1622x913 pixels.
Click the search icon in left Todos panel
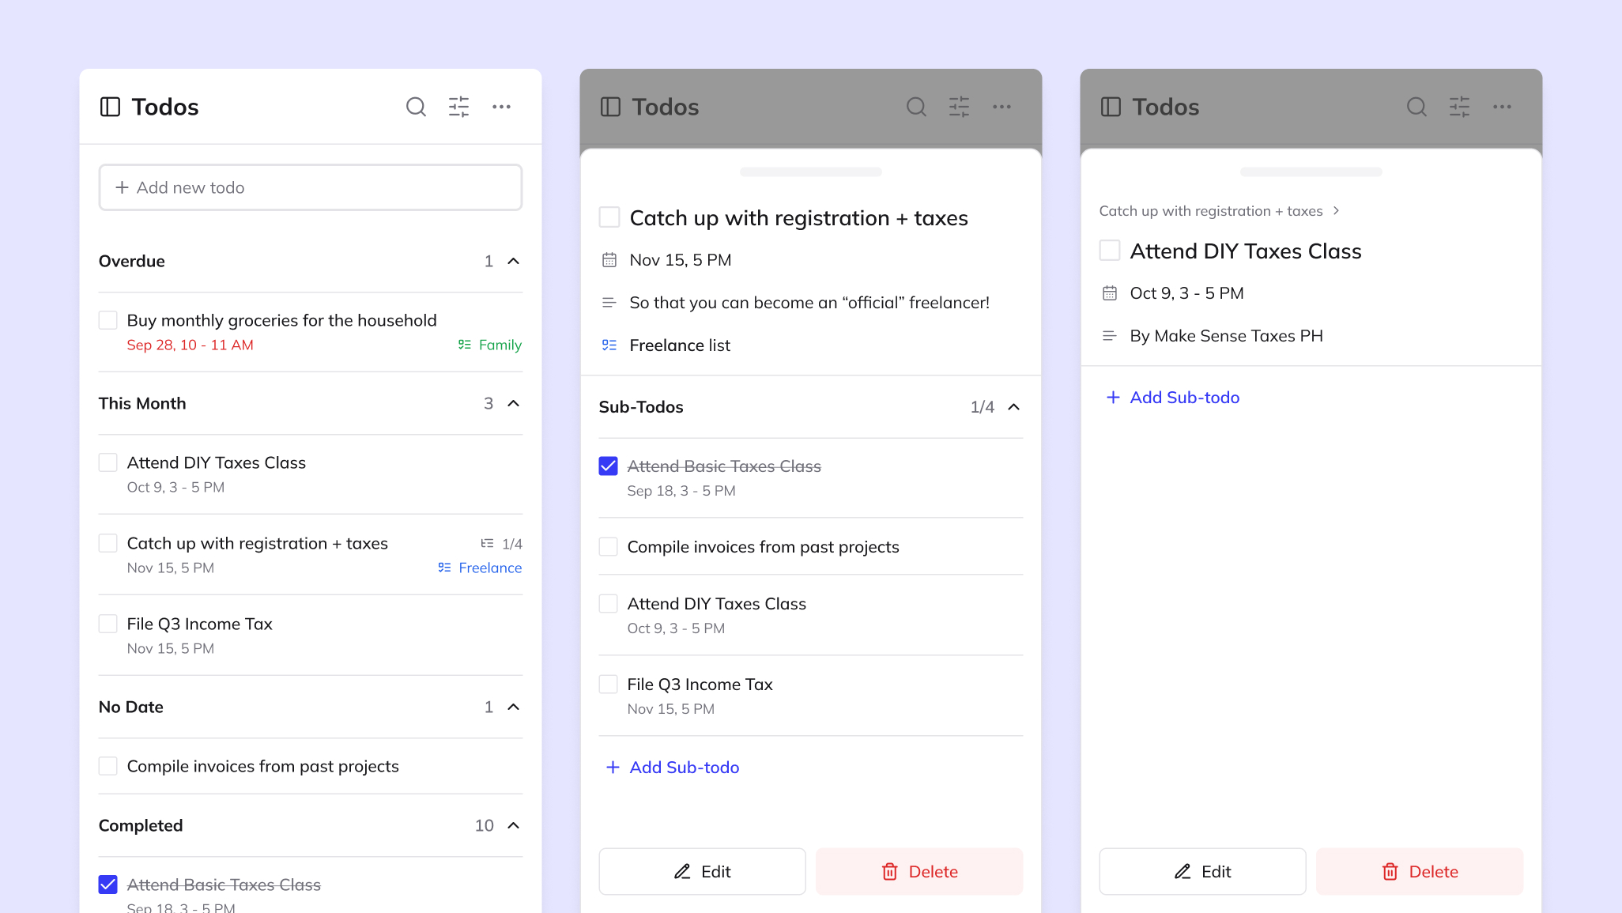tap(416, 107)
